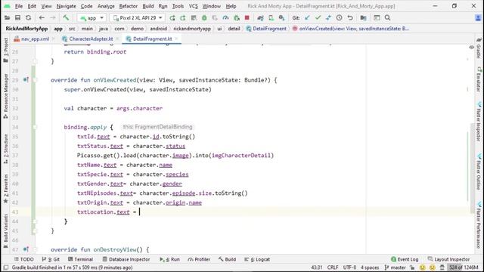This screenshot has width=484, height=272.
Task: Show Git history clock icon
Action: click(340, 18)
